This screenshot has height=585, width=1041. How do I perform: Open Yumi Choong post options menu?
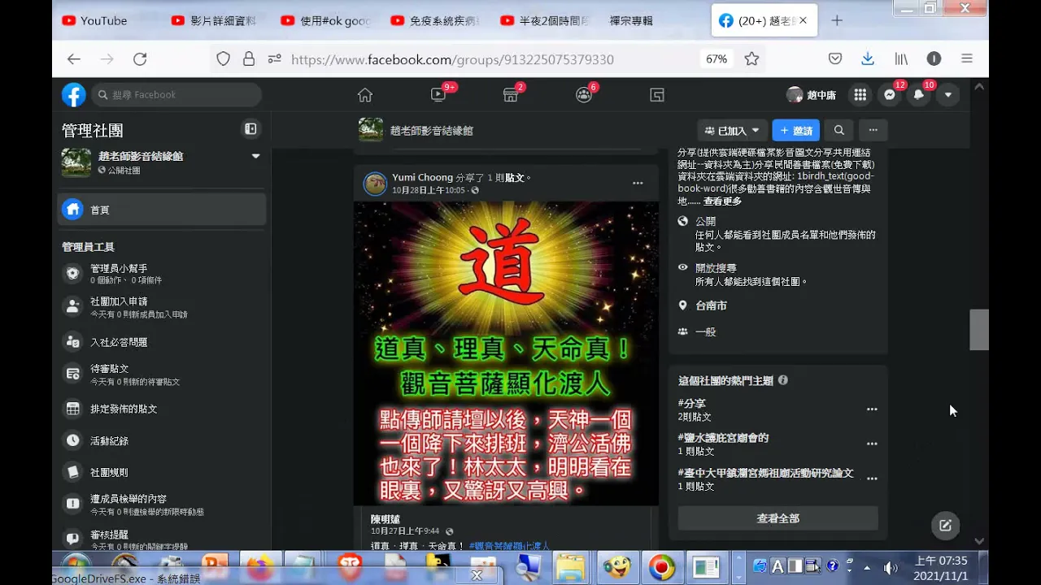pyautogui.click(x=638, y=184)
